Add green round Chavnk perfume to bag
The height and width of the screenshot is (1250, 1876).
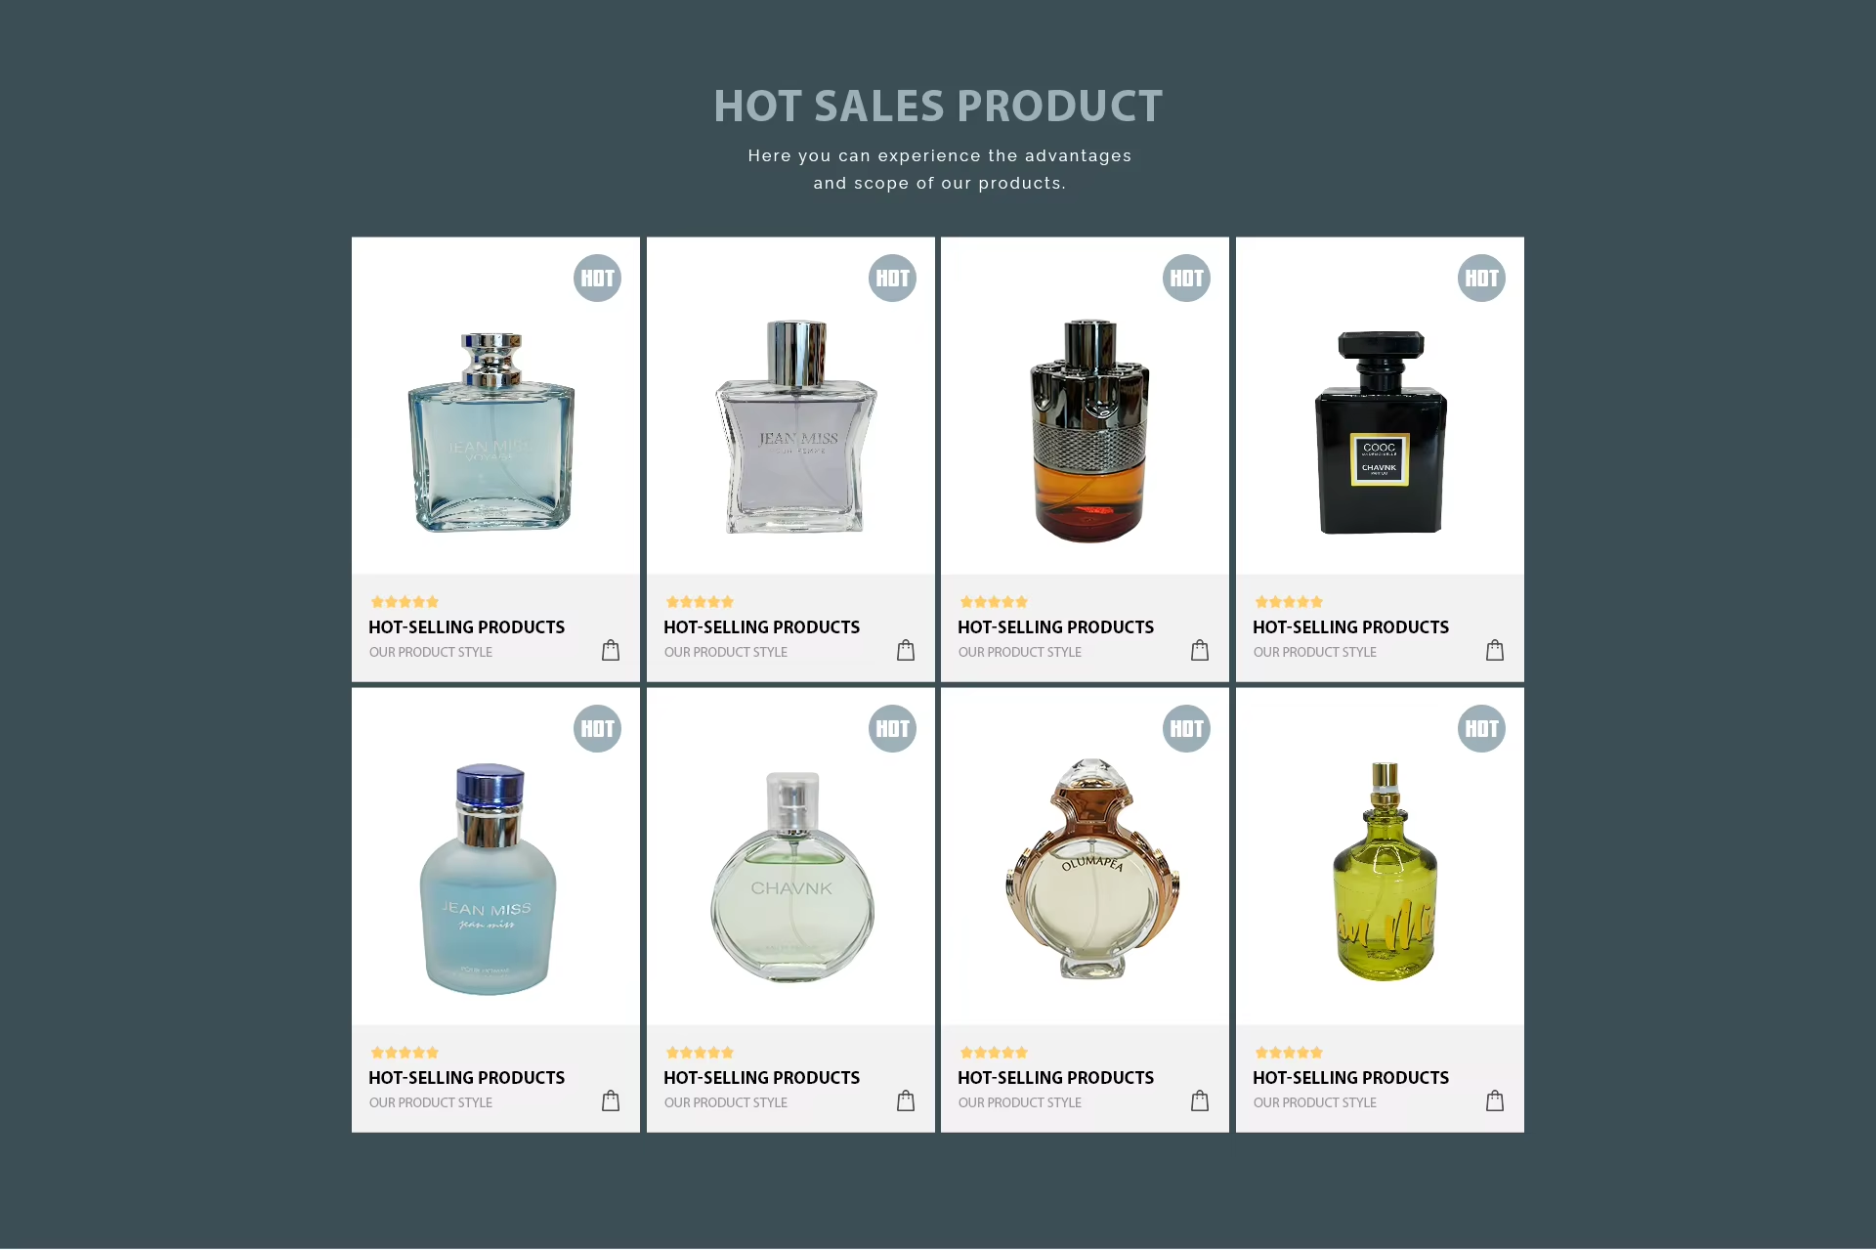coord(906,1100)
